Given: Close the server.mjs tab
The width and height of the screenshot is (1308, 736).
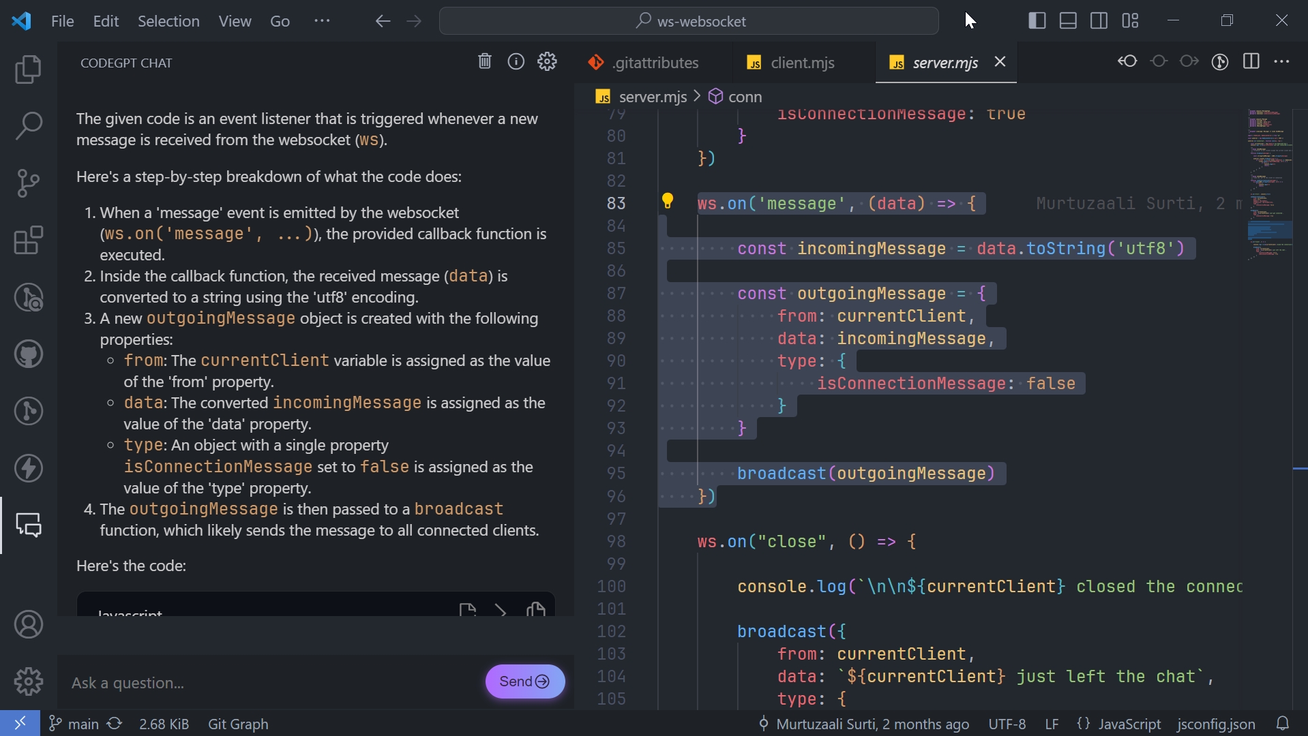Looking at the screenshot, I should (x=1000, y=62).
